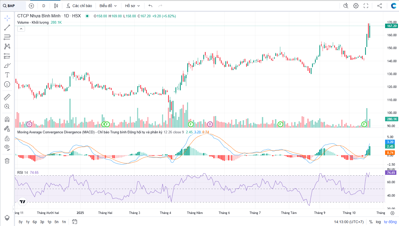Select the ruler measure tool
Image resolution: width=399 pixels, height=226 pixels.
7,97
